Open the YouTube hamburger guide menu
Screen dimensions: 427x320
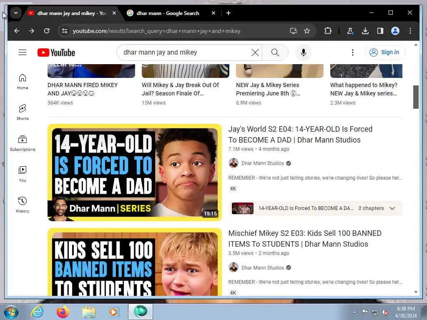[23, 52]
